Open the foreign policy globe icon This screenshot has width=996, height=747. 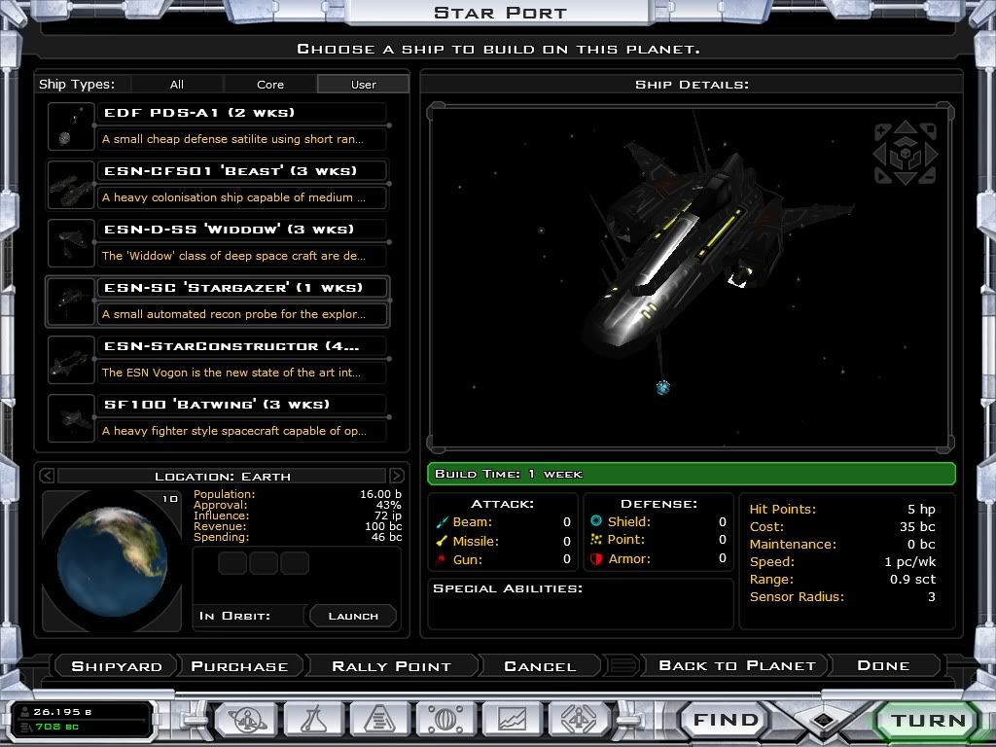click(445, 720)
